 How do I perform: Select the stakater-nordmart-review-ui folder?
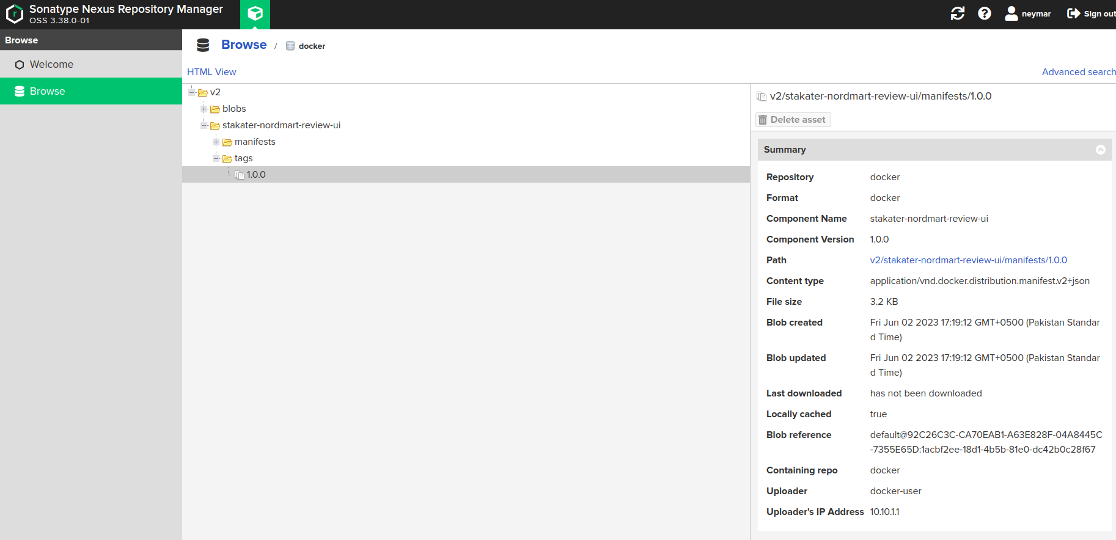281,125
